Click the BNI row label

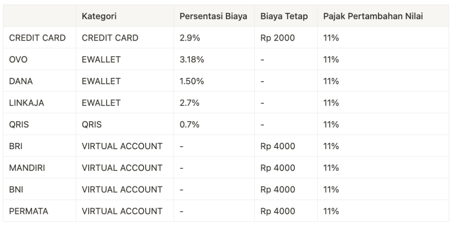click(x=16, y=190)
